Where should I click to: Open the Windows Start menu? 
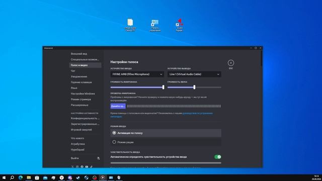point(4,177)
